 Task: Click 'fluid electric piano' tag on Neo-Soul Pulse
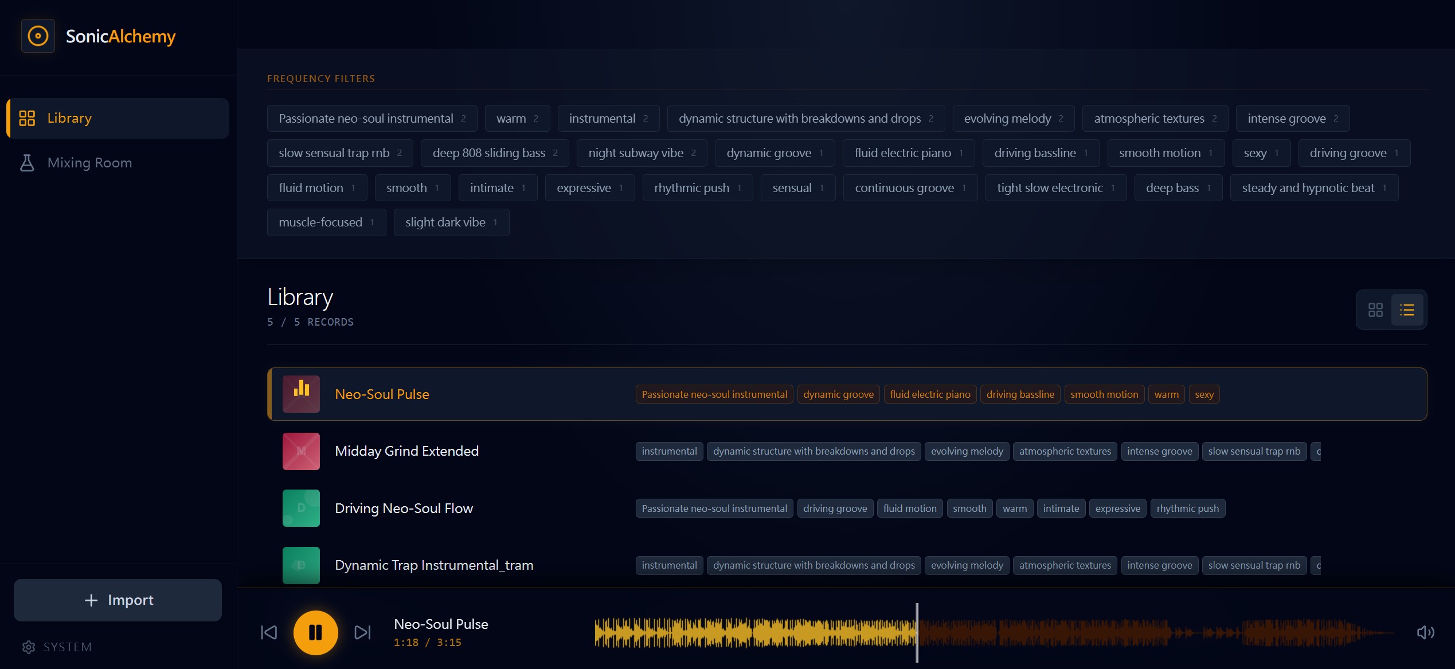point(929,394)
